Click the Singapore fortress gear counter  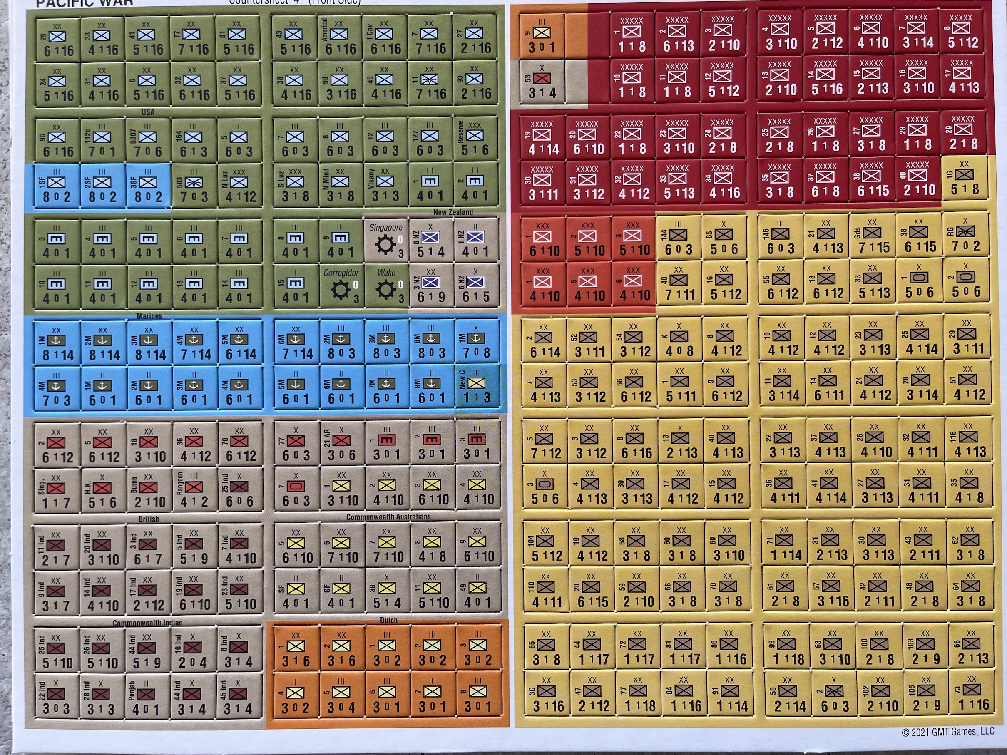(x=386, y=241)
